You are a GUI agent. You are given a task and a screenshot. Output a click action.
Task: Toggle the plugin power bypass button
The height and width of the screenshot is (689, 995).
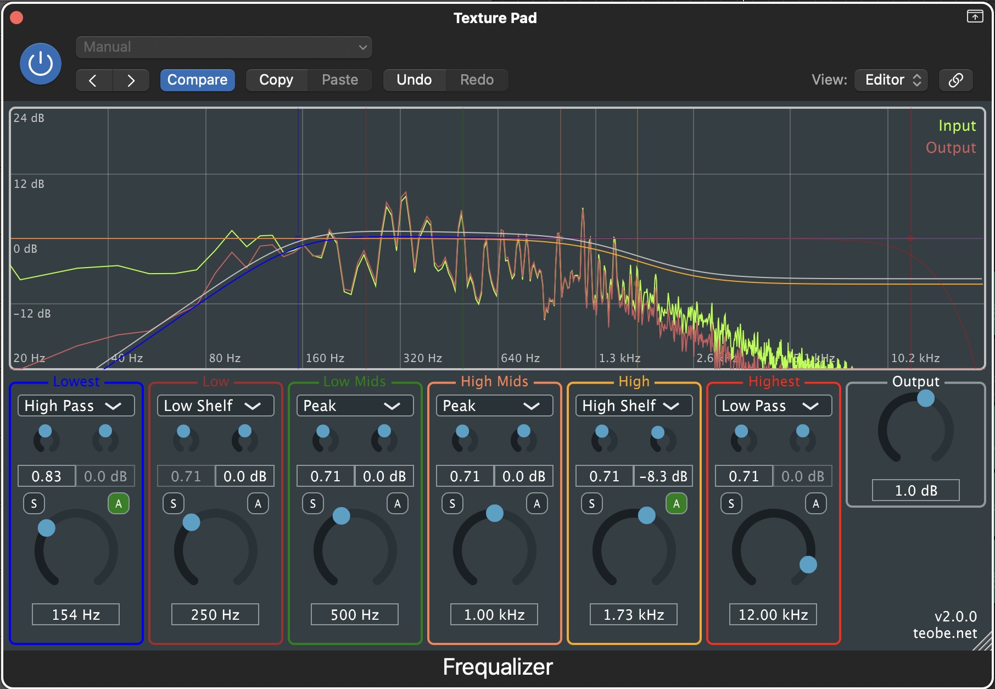click(41, 64)
